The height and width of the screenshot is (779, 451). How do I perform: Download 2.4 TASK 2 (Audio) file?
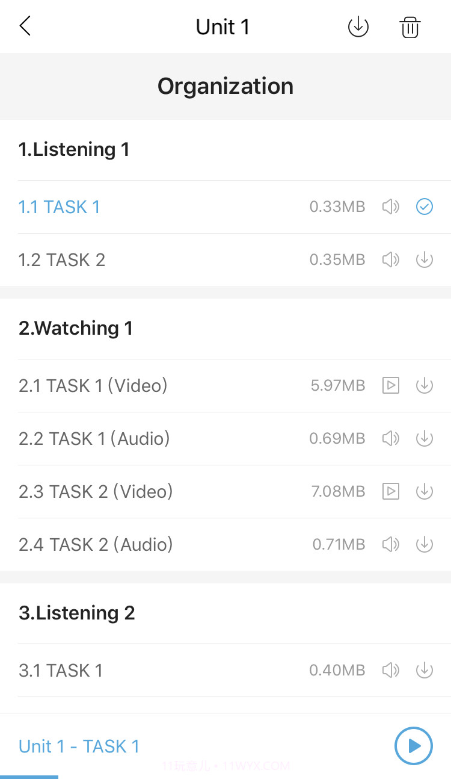click(425, 545)
